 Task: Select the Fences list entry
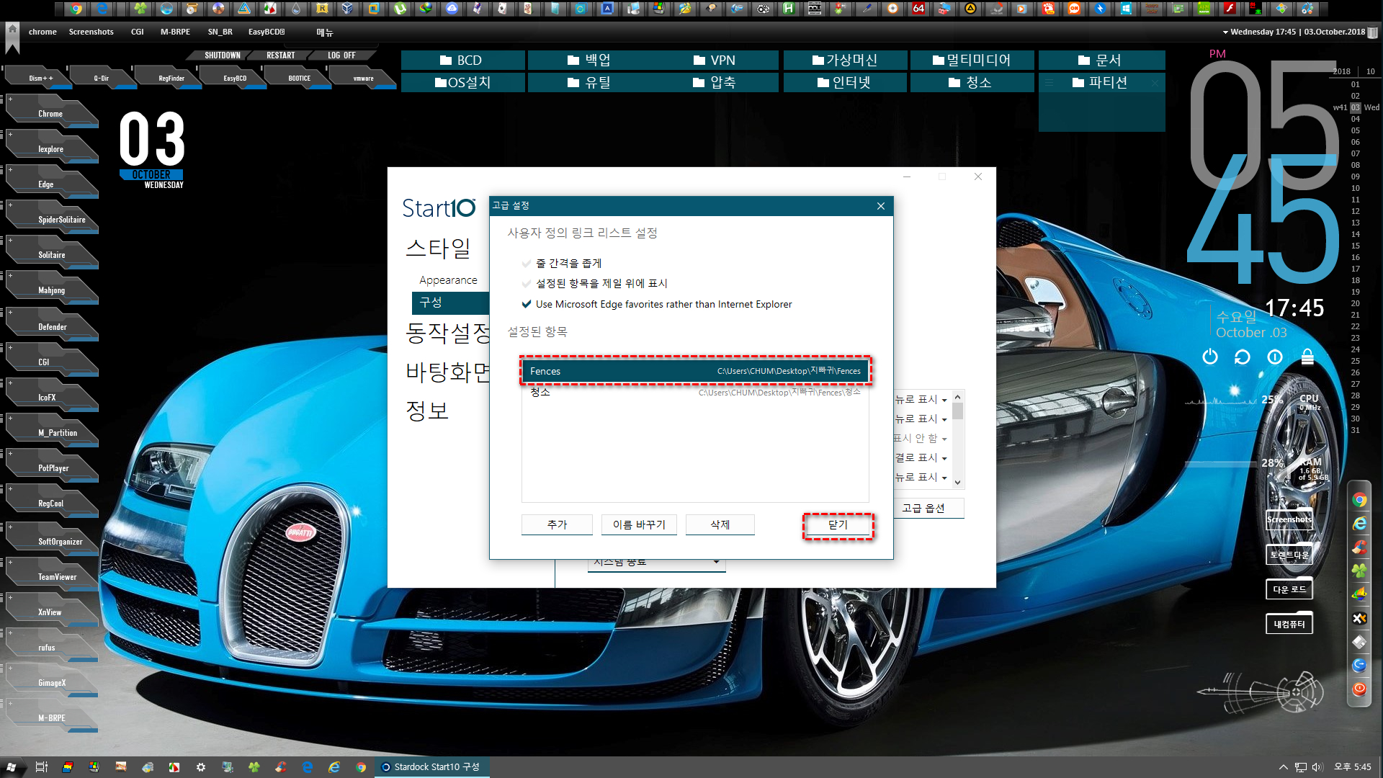695,371
